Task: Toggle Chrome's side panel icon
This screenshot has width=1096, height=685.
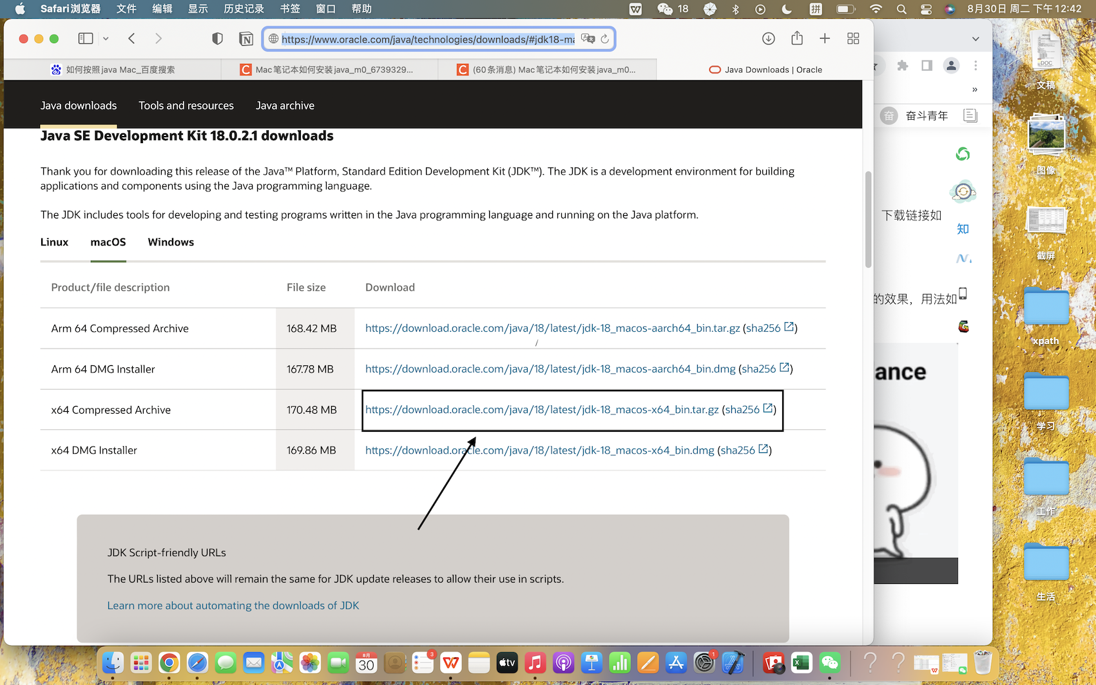Action: (x=927, y=66)
